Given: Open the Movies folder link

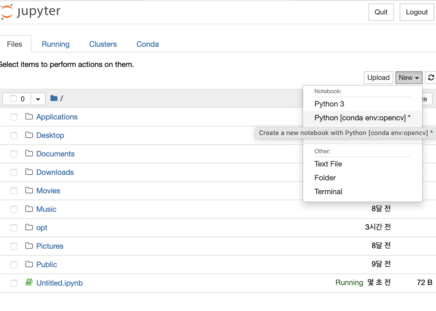Looking at the screenshot, I should 48,190.
